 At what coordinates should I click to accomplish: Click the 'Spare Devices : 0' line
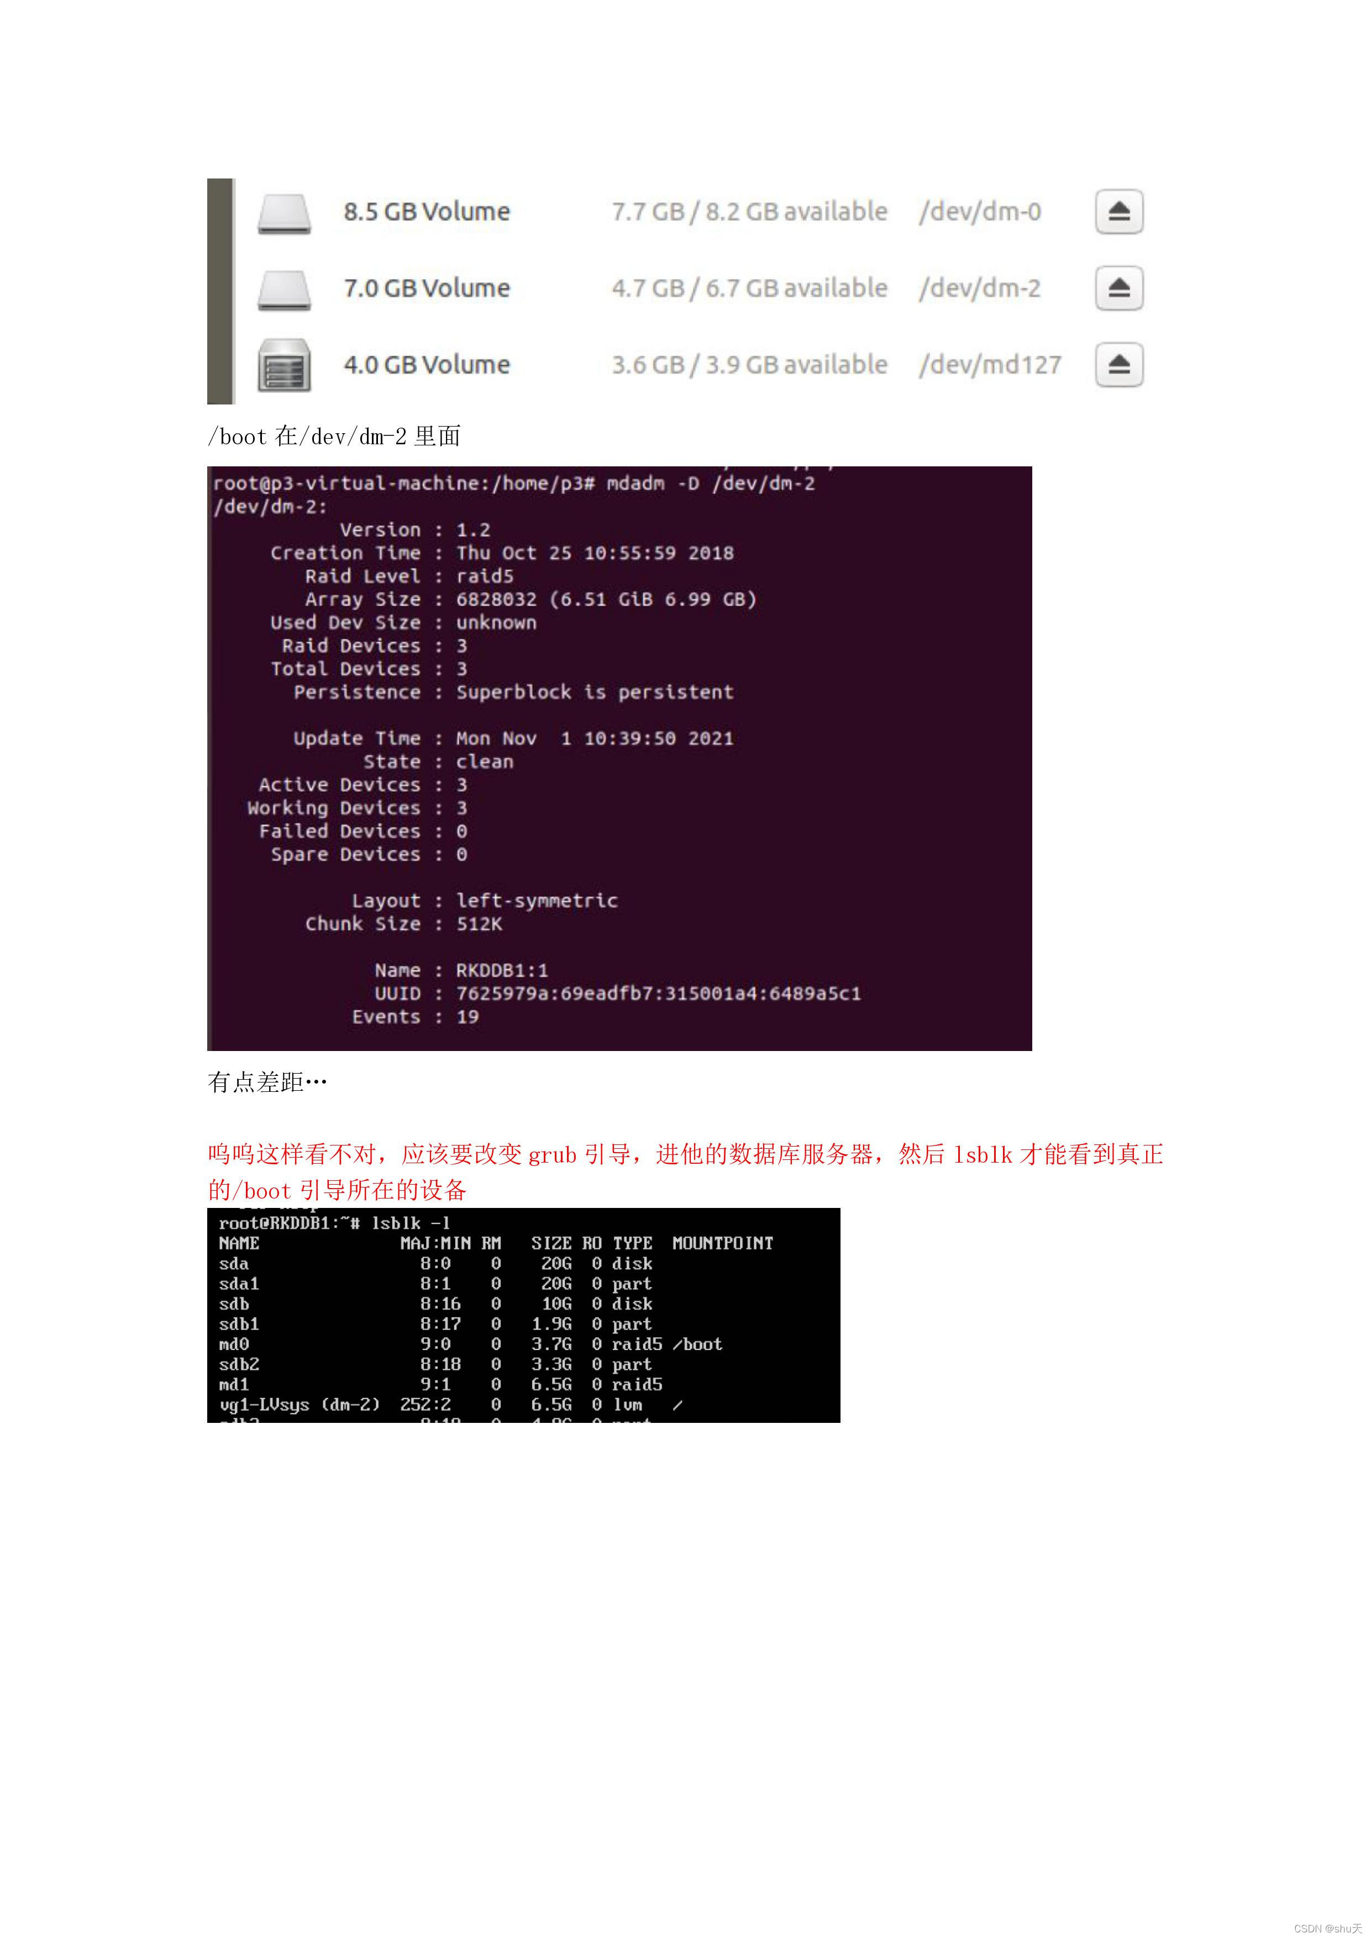tap(368, 855)
